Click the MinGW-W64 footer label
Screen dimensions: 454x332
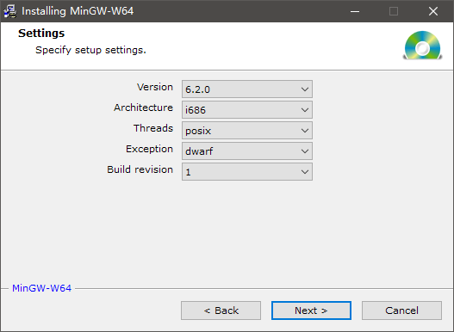41,288
